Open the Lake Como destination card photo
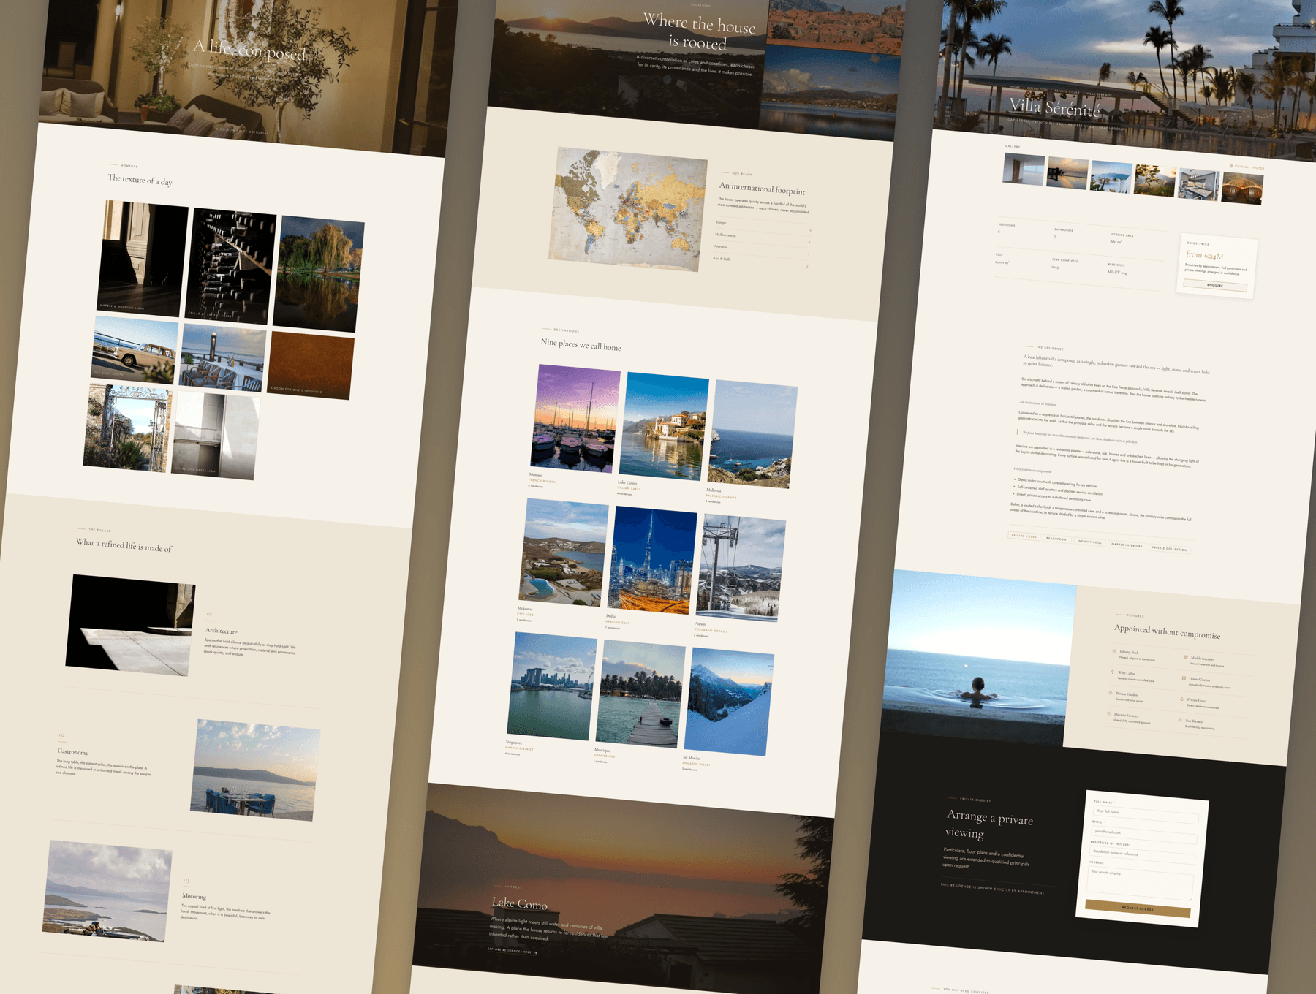Image resolution: width=1316 pixels, height=994 pixels. (664, 426)
